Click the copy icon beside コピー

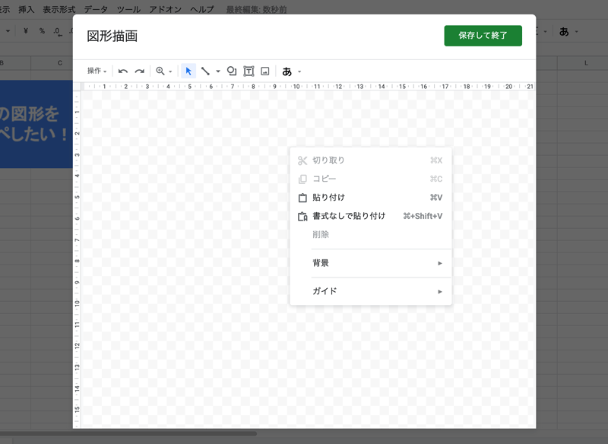(302, 179)
